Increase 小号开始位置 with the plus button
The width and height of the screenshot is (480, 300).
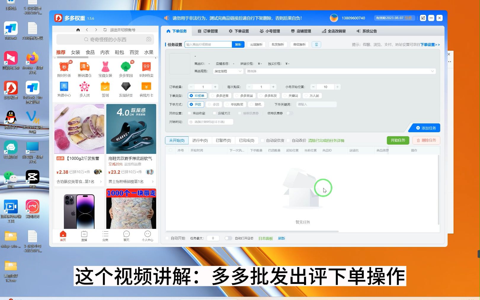click(337, 87)
